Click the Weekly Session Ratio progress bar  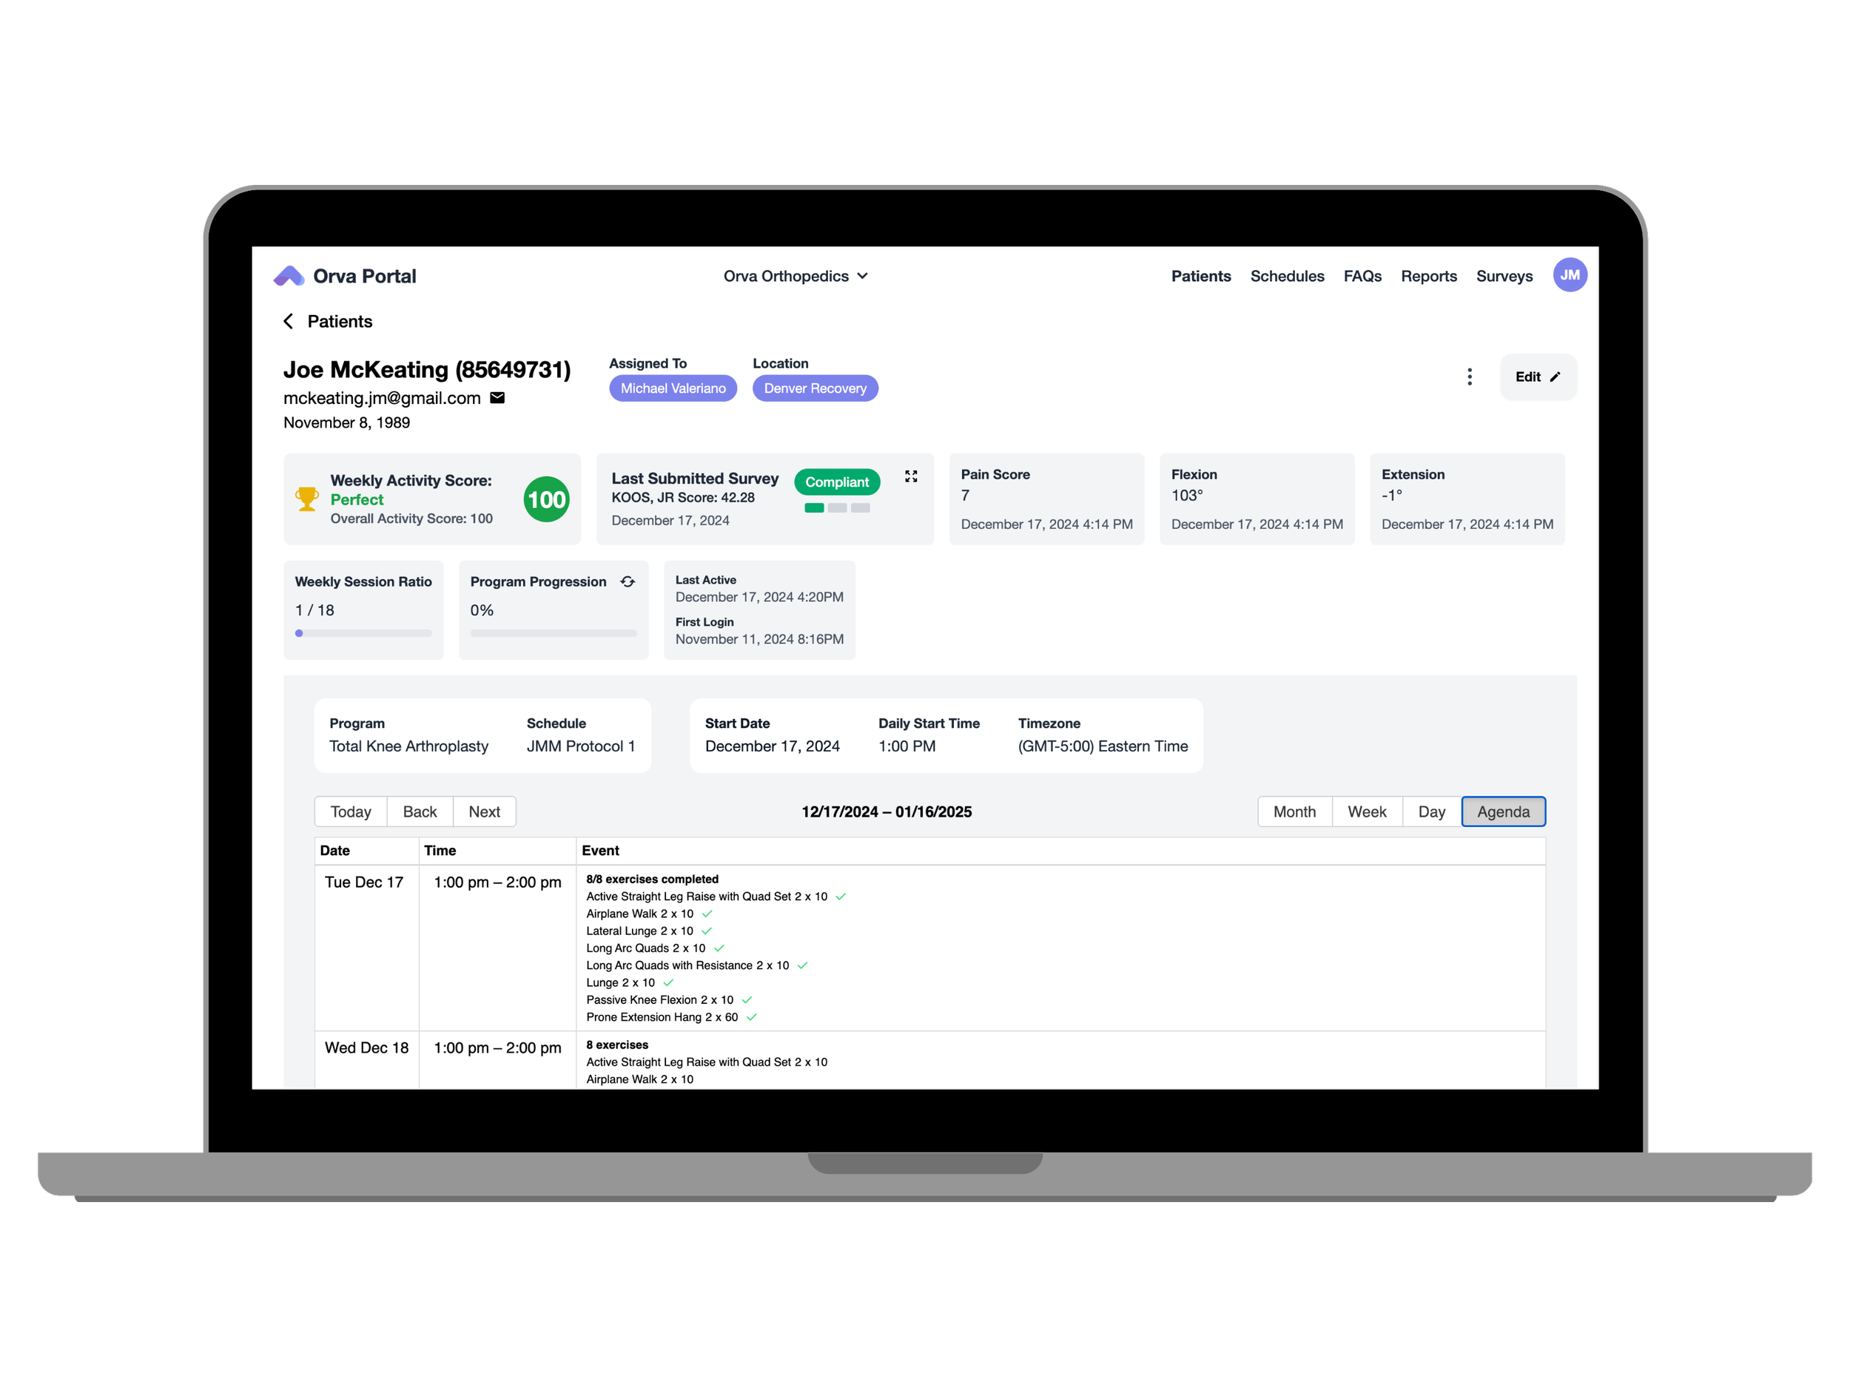363,634
